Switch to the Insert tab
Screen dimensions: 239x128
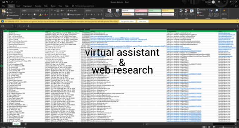tap(18, 6)
